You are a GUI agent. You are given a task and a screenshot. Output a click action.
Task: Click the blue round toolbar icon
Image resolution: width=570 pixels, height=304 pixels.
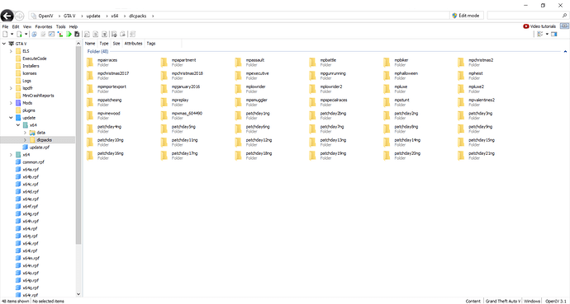tap(35, 34)
